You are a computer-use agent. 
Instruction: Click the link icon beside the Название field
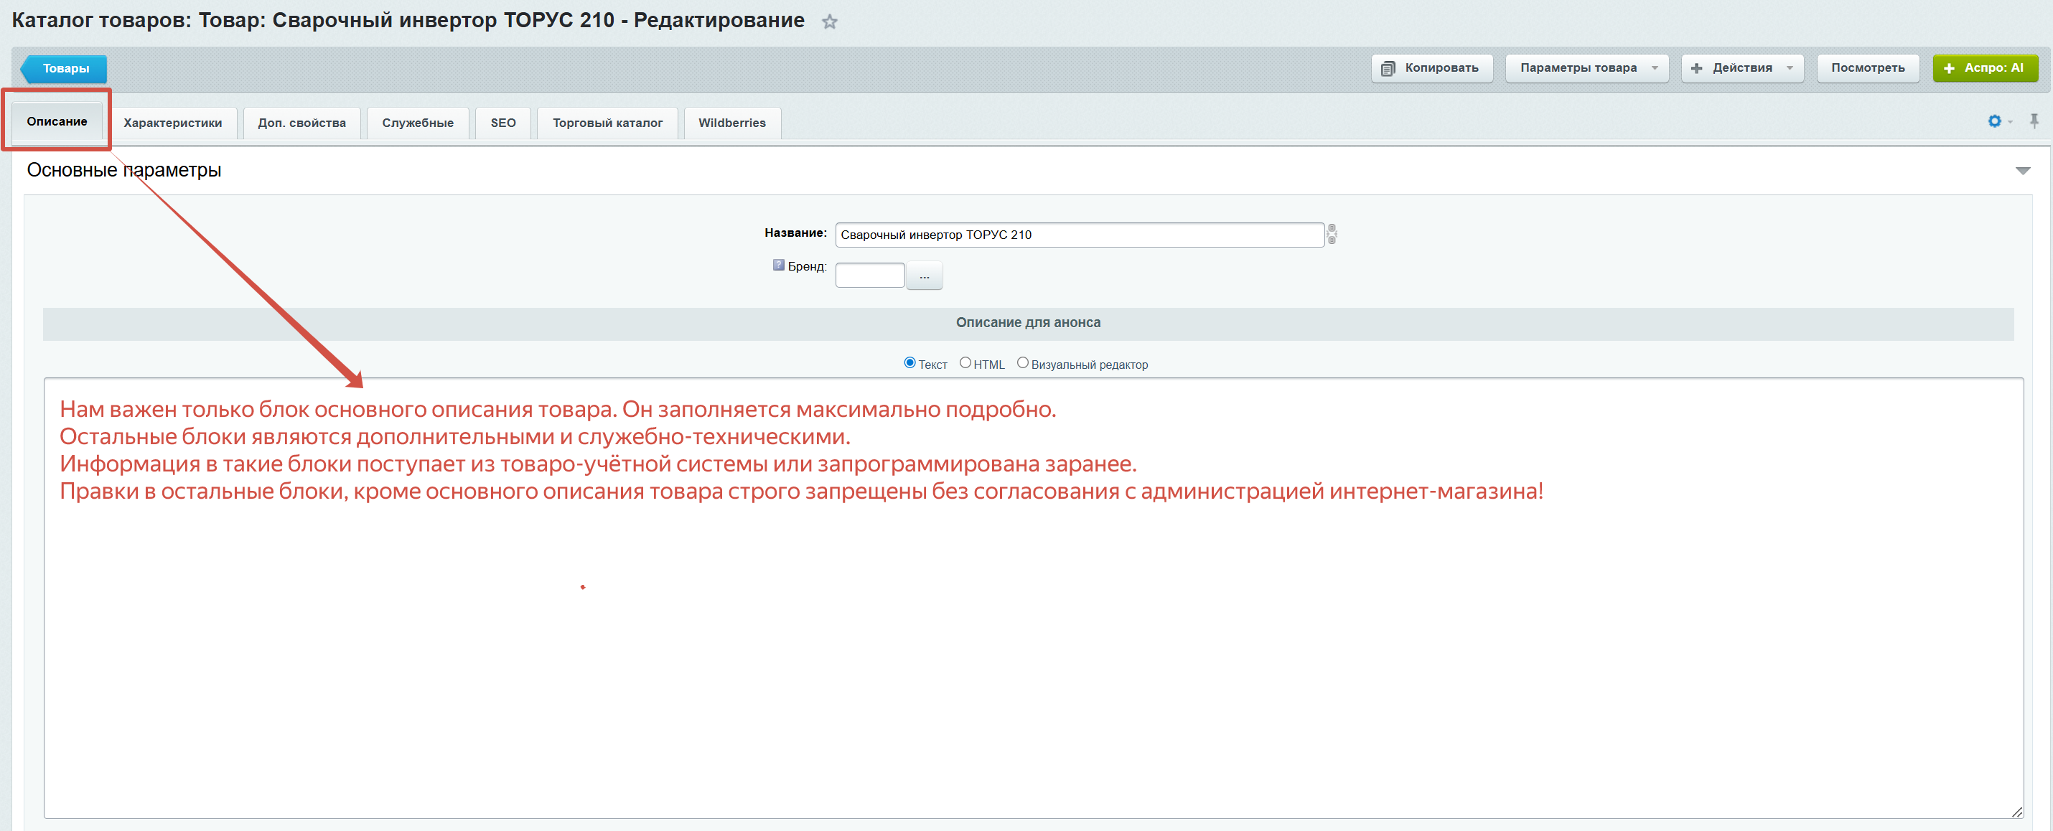click(1332, 234)
